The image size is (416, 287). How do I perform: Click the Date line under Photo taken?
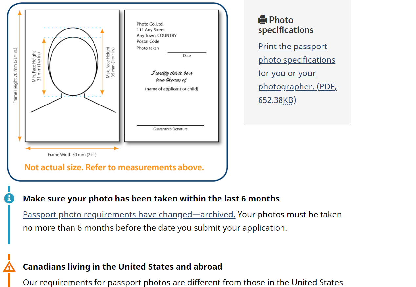pos(187,52)
